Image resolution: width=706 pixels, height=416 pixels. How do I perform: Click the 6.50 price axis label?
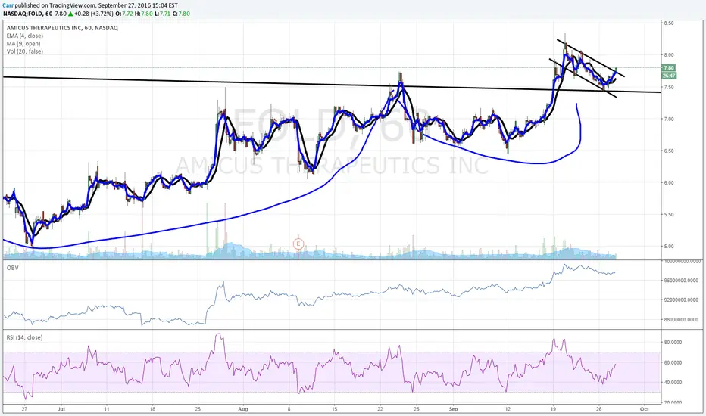[669, 151]
